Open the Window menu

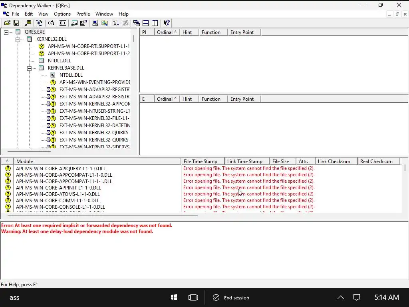[x=104, y=14]
